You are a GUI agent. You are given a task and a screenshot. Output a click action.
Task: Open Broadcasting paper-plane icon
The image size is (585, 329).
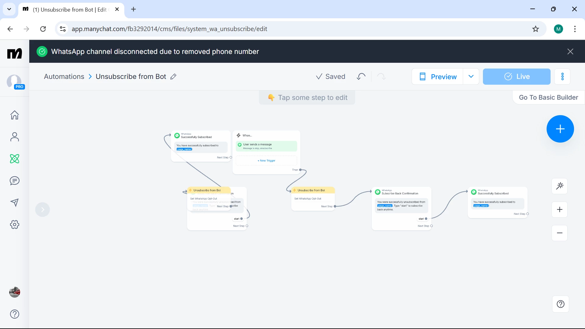point(15,203)
